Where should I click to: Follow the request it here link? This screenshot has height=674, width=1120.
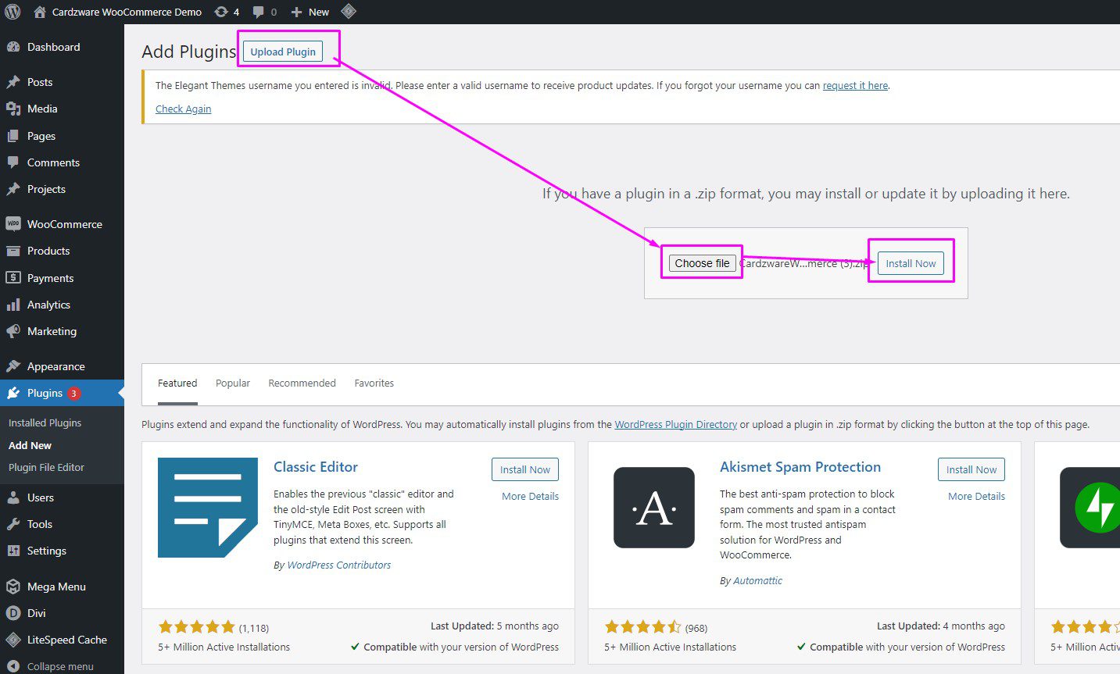(x=855, y=85)
